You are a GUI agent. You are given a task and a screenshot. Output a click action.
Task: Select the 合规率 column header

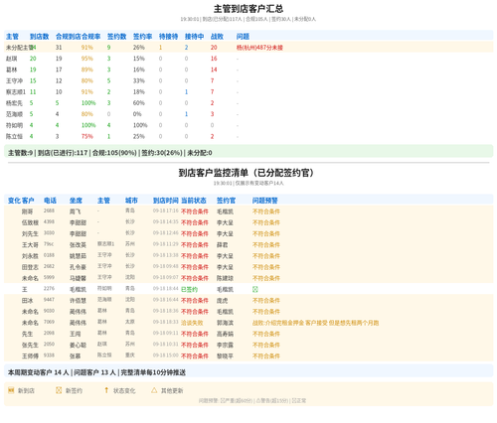click(x=90, y=37)
